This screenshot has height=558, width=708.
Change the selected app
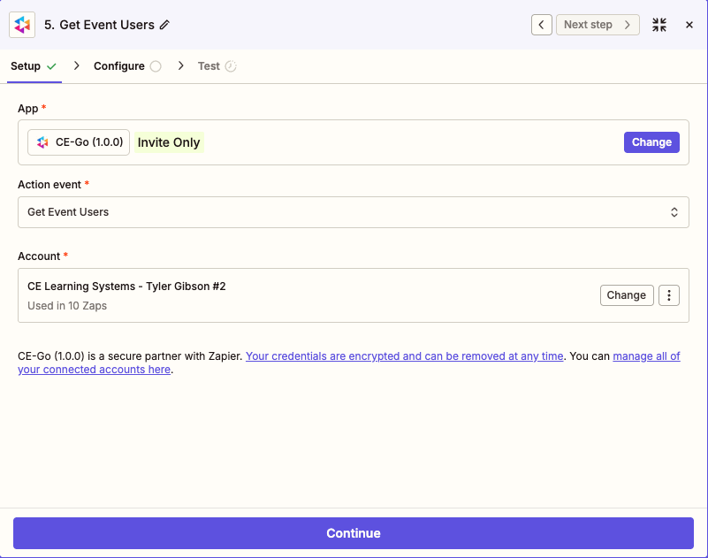[651, 142]
